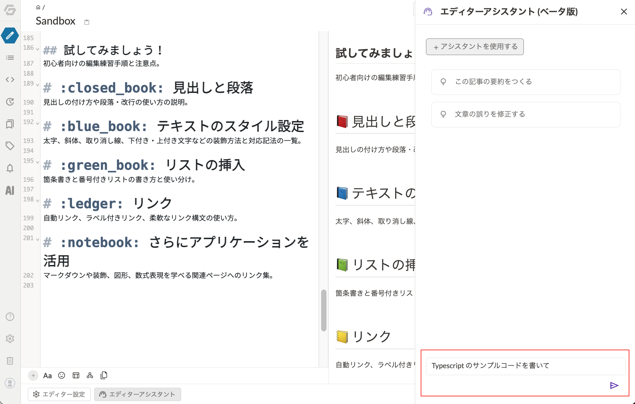Select the この記事の要約をつくる suggestion

526,82
